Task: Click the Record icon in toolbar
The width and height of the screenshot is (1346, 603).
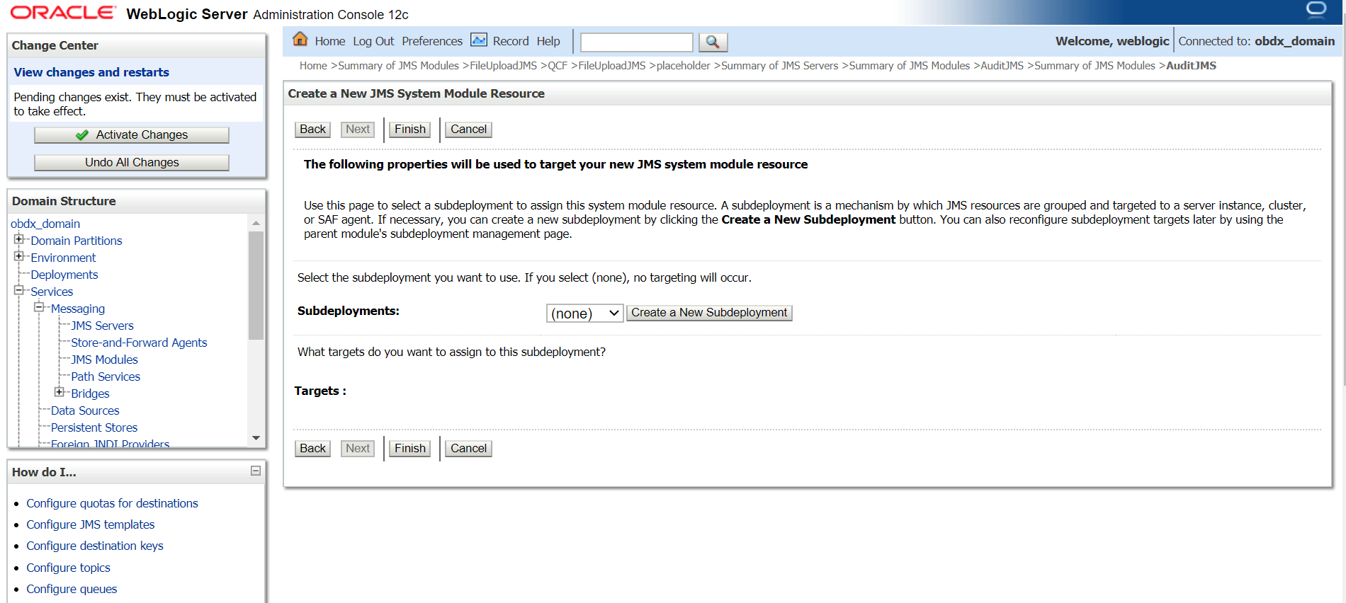Action: click(479, 40)
